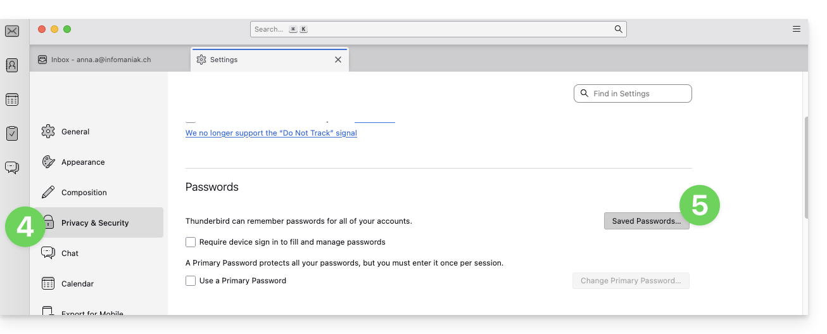Open the Do Not Track support link
This screenshot has width=827, height=334.
[x=271, y=133]
